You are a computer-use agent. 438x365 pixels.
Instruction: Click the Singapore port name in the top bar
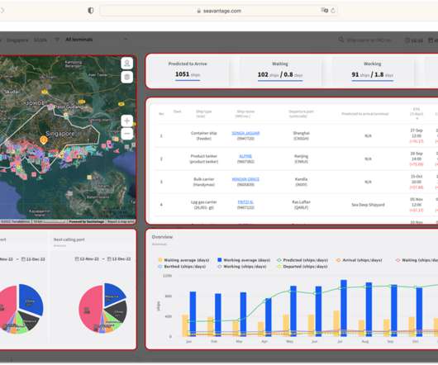click(17, 40)
